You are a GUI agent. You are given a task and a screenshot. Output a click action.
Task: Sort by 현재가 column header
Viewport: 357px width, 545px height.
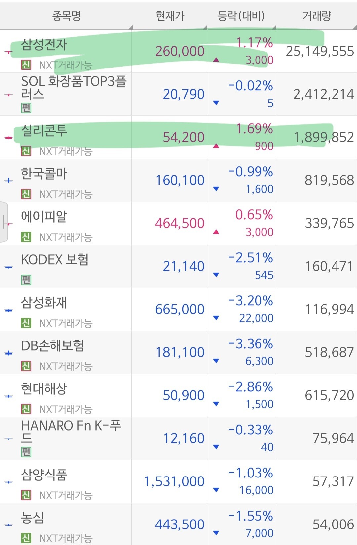(x=170, y=16)
